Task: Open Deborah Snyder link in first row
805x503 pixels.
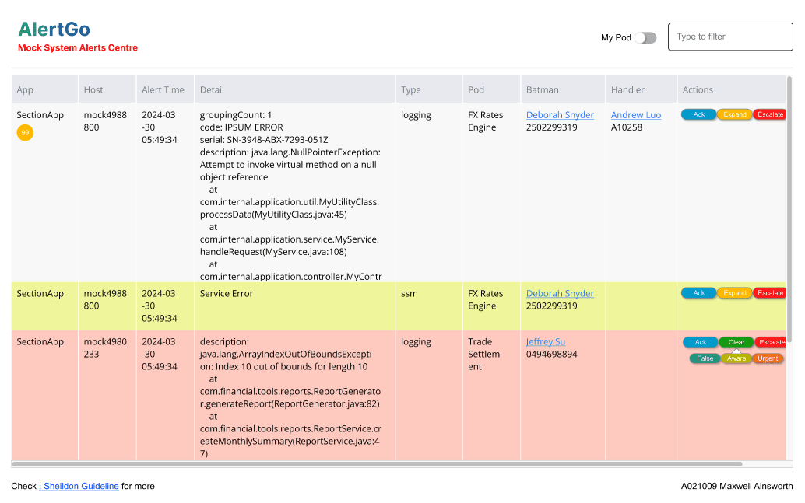Action: (x=560, y=115)
